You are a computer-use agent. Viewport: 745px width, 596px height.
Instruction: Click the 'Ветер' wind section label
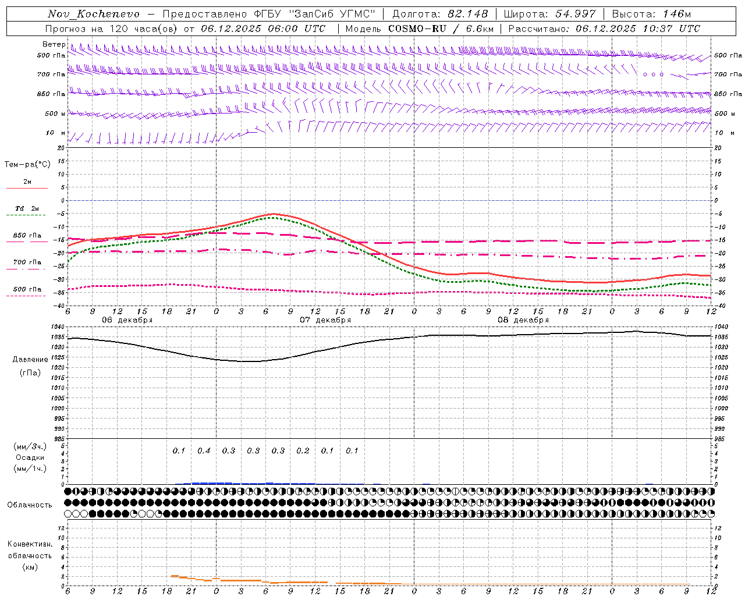tap(54, 44)
